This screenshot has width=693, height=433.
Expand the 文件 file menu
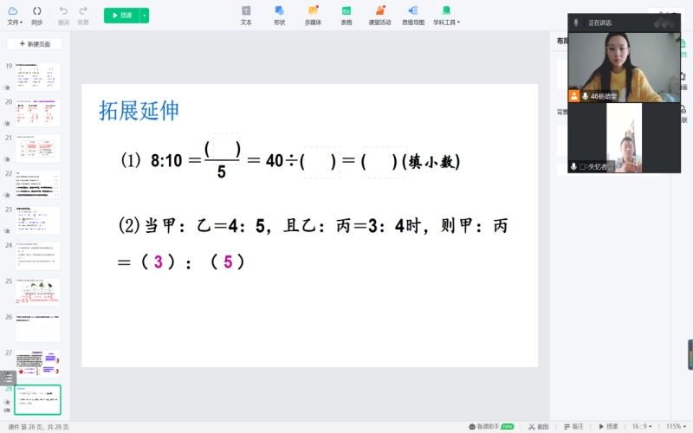14,15
